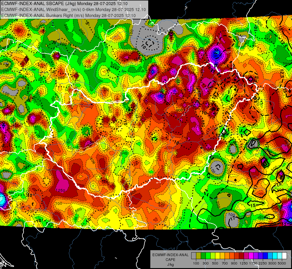Screen dimensions: 292x269
Task: Click the 900 tick label under the legend
Action: pyautogui.click(x=234, y=263)
